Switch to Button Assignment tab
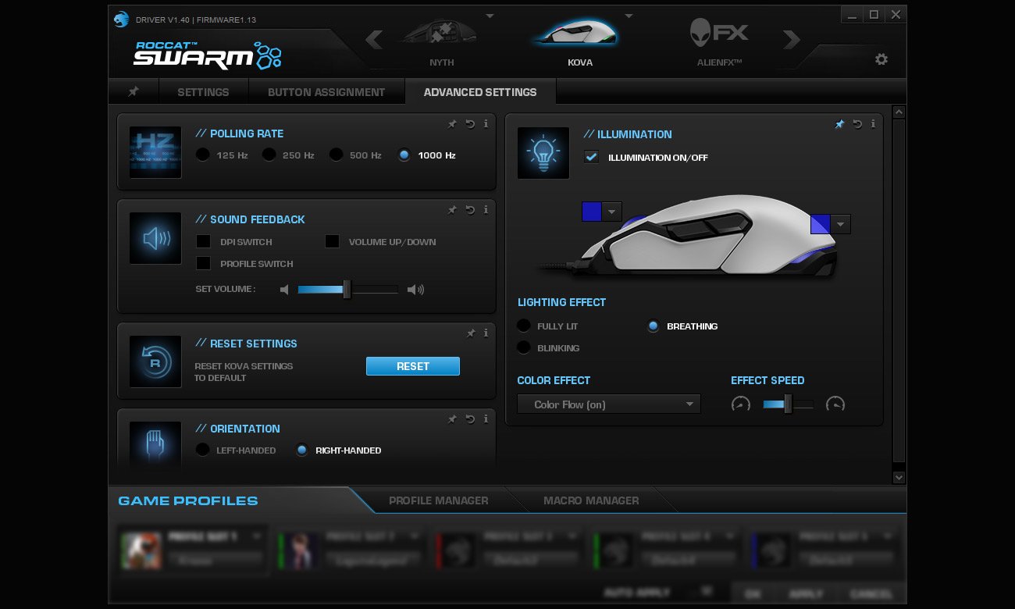 (x=326, y=91)
